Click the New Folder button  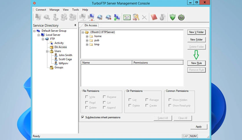[197, 39]
